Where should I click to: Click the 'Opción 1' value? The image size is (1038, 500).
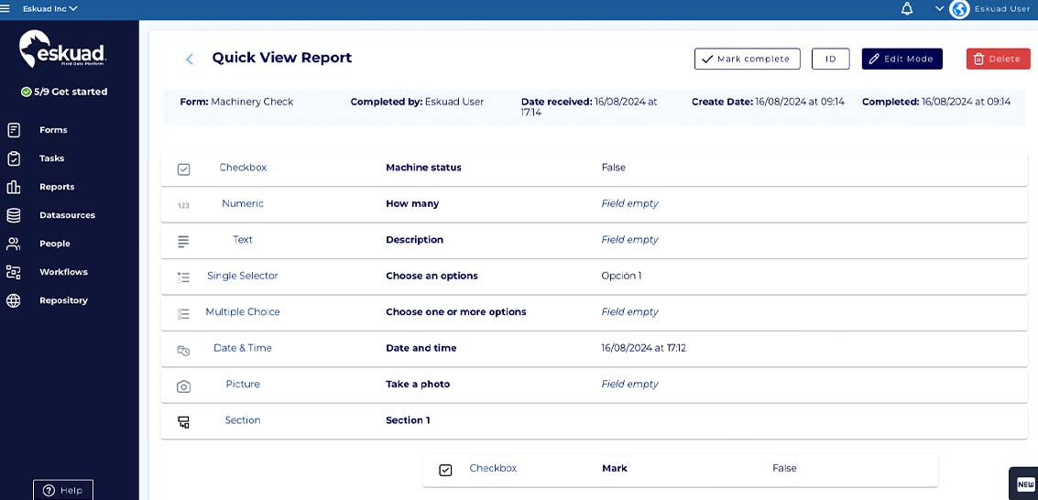click(621, 276)
